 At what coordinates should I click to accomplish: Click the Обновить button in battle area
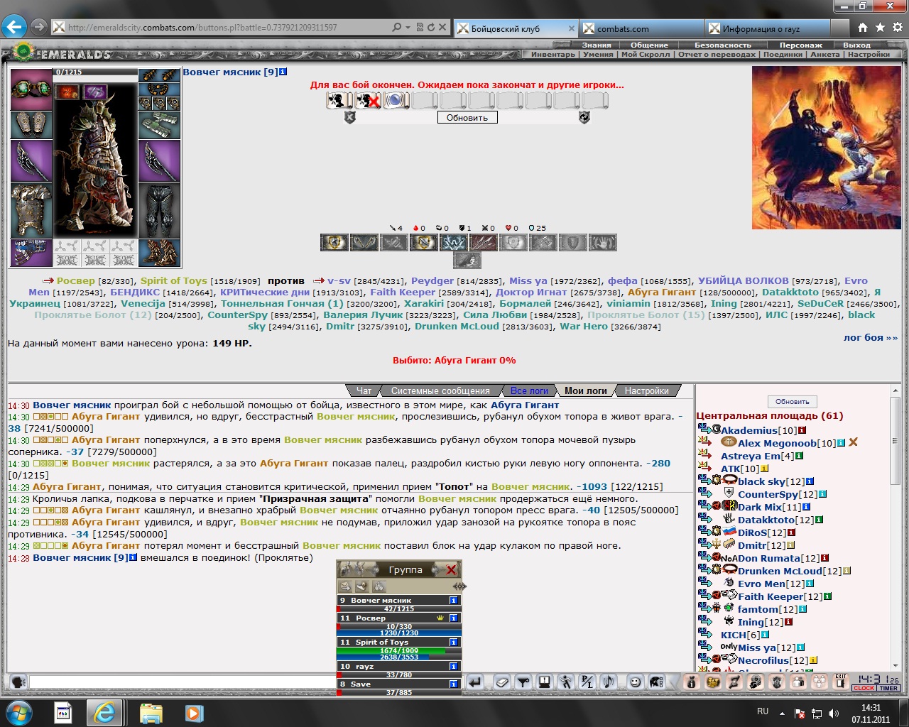(x=467, y=118)
